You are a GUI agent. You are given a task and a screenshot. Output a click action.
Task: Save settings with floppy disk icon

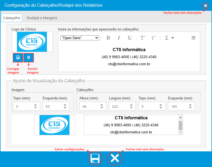pos(95,158)
